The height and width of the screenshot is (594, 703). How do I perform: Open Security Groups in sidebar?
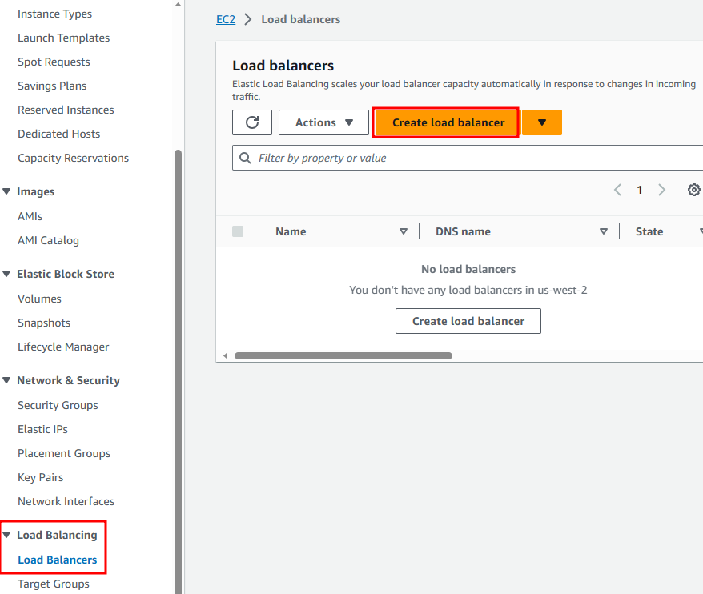58,405
